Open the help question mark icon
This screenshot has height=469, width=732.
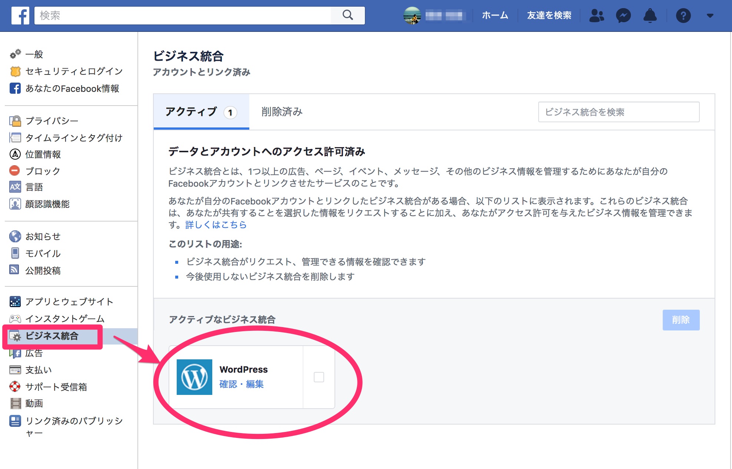(683, 16)
